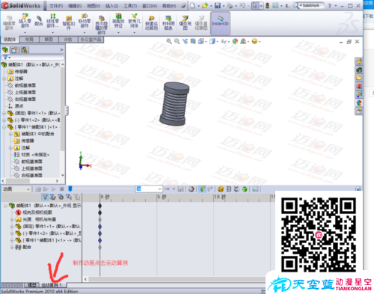Activate the Move Component (移动零部件) tool

pyautogui.click(x=85, y=21)
